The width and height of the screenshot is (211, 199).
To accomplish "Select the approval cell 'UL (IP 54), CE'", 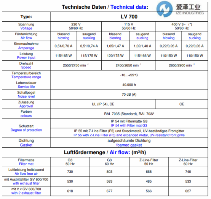I will click(103, 104).
